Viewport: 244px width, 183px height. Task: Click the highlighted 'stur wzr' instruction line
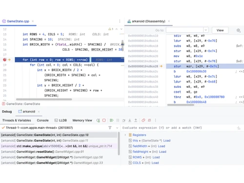tap(205, 66)
